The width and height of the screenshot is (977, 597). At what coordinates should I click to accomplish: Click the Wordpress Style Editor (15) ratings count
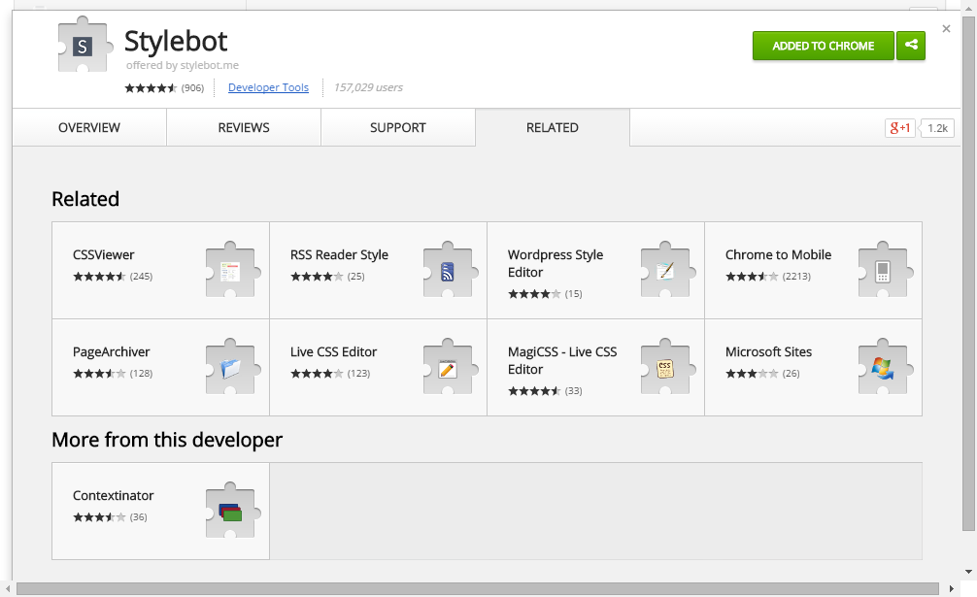click(x=573, y=294)
